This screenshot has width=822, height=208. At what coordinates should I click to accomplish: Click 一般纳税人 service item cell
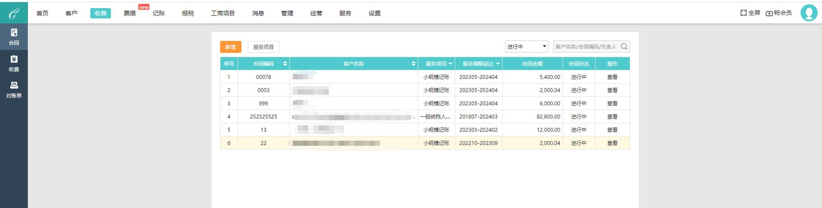click(x=436, y=116)
